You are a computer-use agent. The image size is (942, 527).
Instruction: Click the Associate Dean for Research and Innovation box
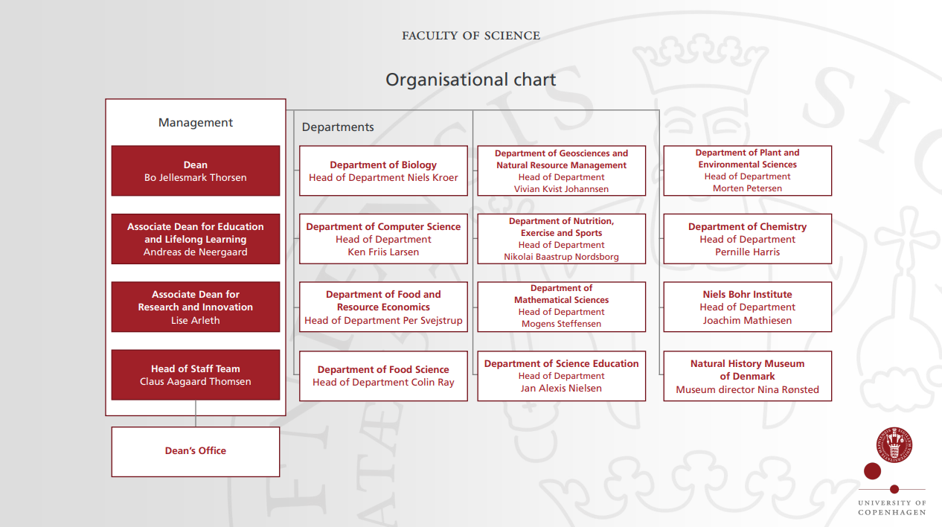195,307
